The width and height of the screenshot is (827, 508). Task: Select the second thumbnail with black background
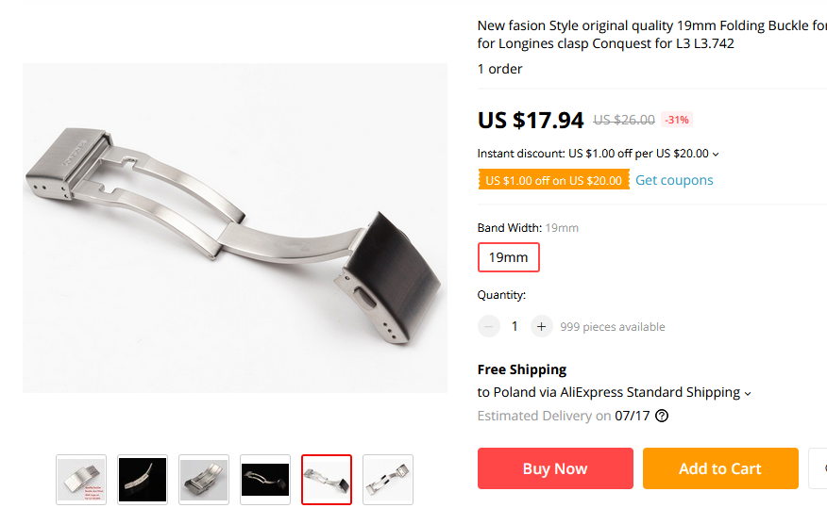pyautogui.click(x=143, y=480)
